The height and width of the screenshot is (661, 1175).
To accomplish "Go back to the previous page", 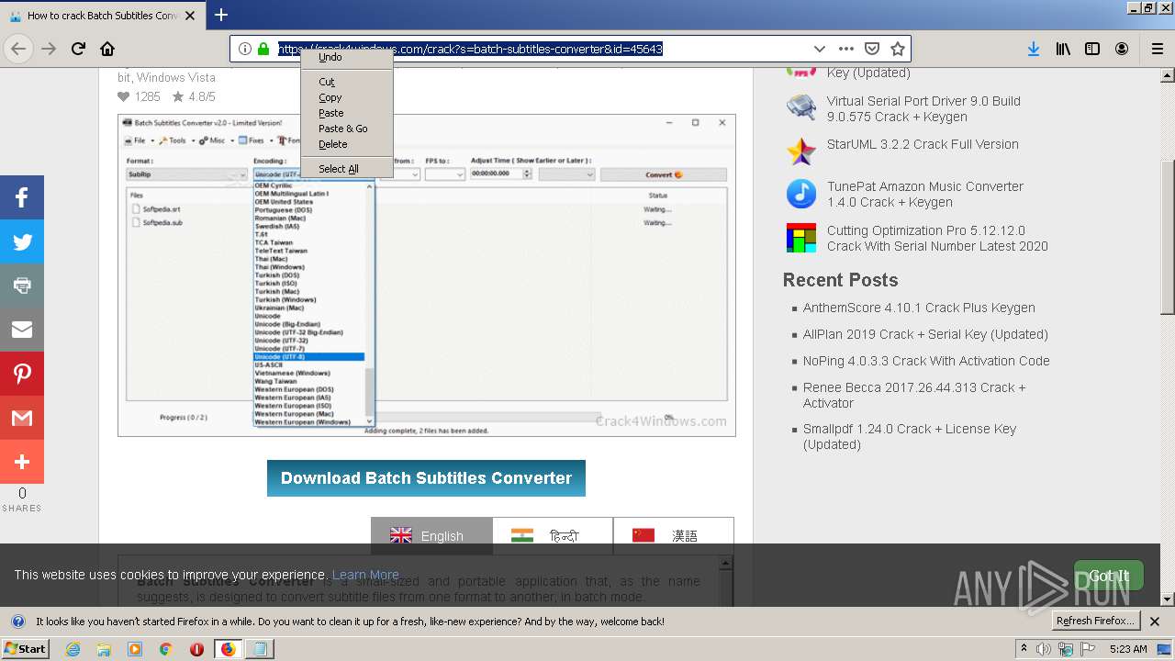I will [18, 49].
